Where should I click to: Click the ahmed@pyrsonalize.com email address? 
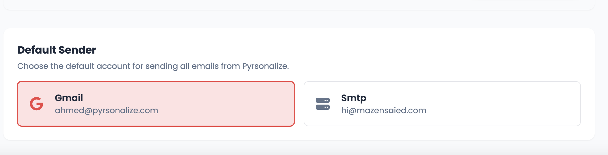tap(106, 111)
